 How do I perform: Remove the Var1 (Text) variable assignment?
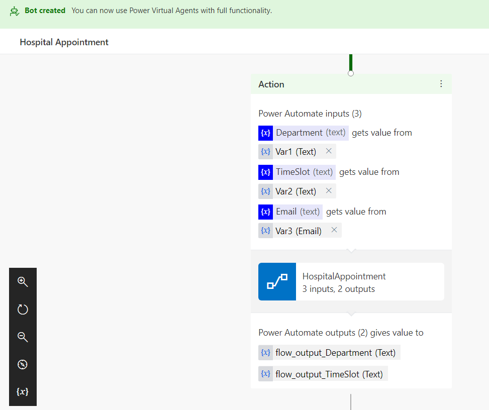(329, 151)
